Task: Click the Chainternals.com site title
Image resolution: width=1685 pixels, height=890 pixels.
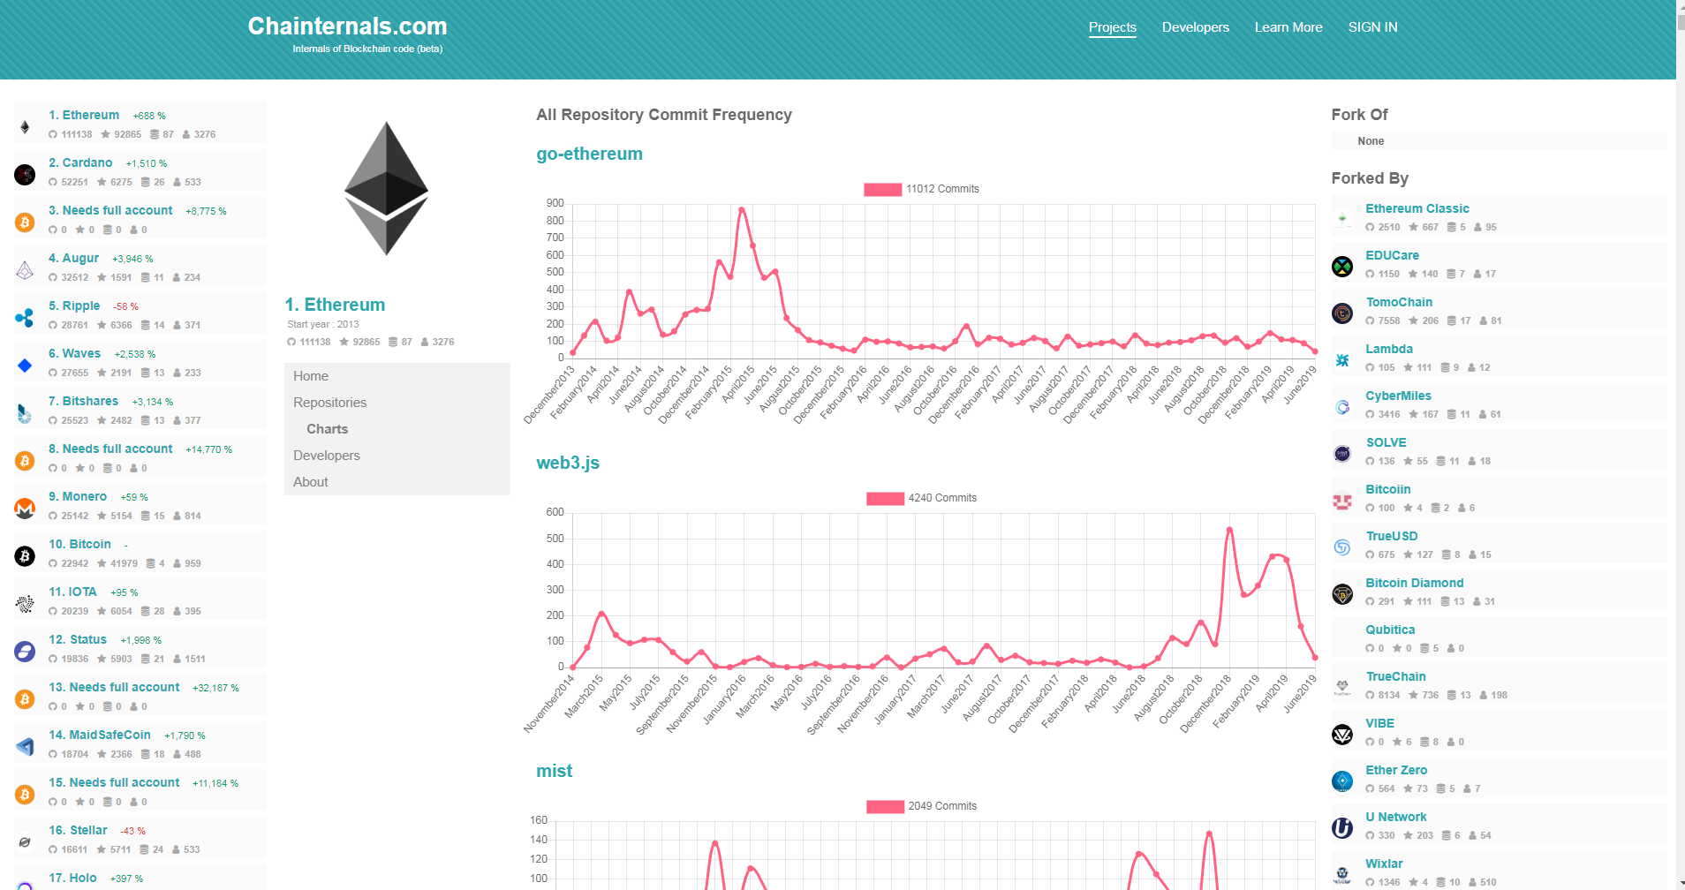Action: 347,26
